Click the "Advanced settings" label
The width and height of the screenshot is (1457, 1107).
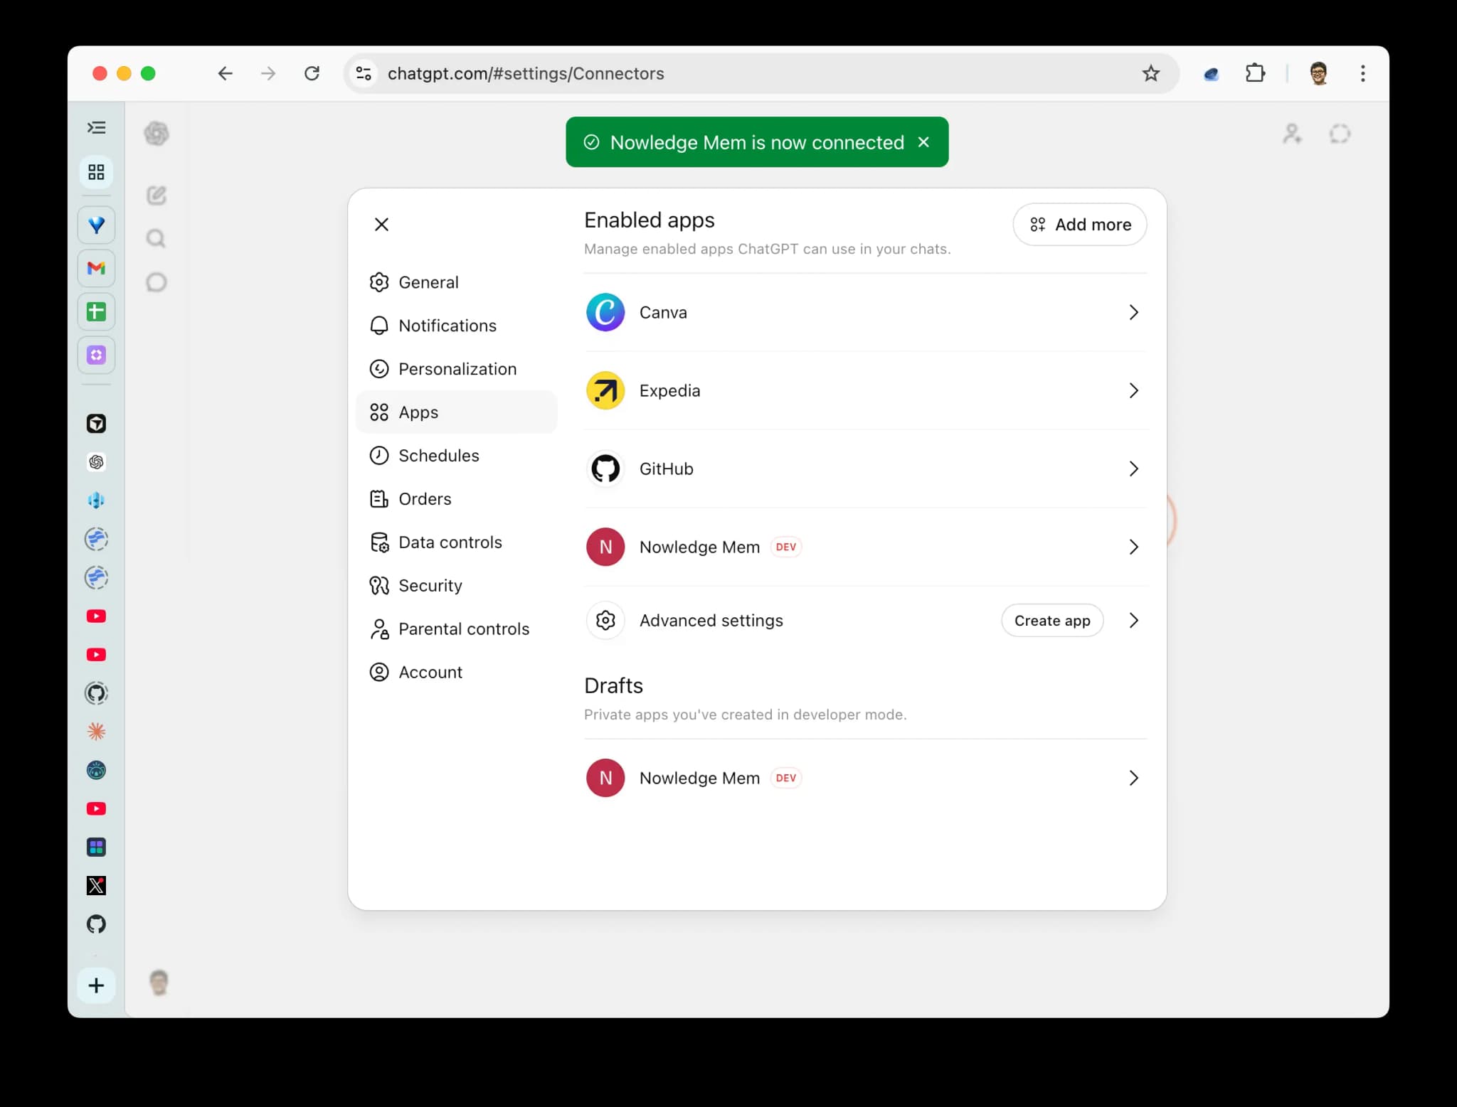[711, 621]
